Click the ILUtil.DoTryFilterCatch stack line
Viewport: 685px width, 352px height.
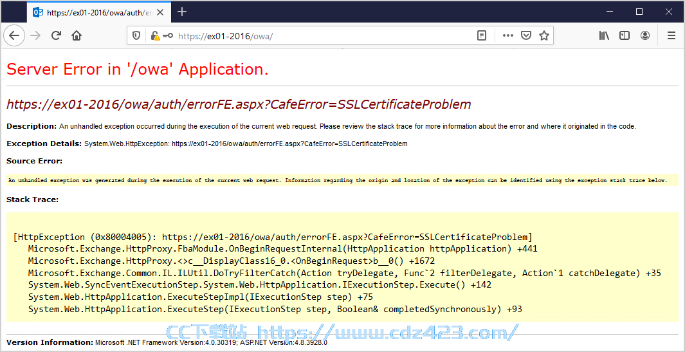(344, 273)
